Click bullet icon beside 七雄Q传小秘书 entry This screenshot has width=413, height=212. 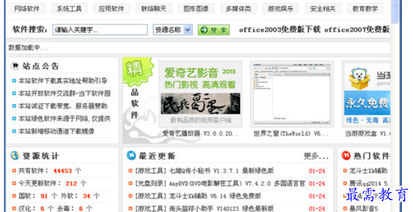pyautogui.click(x=130, y=171)
